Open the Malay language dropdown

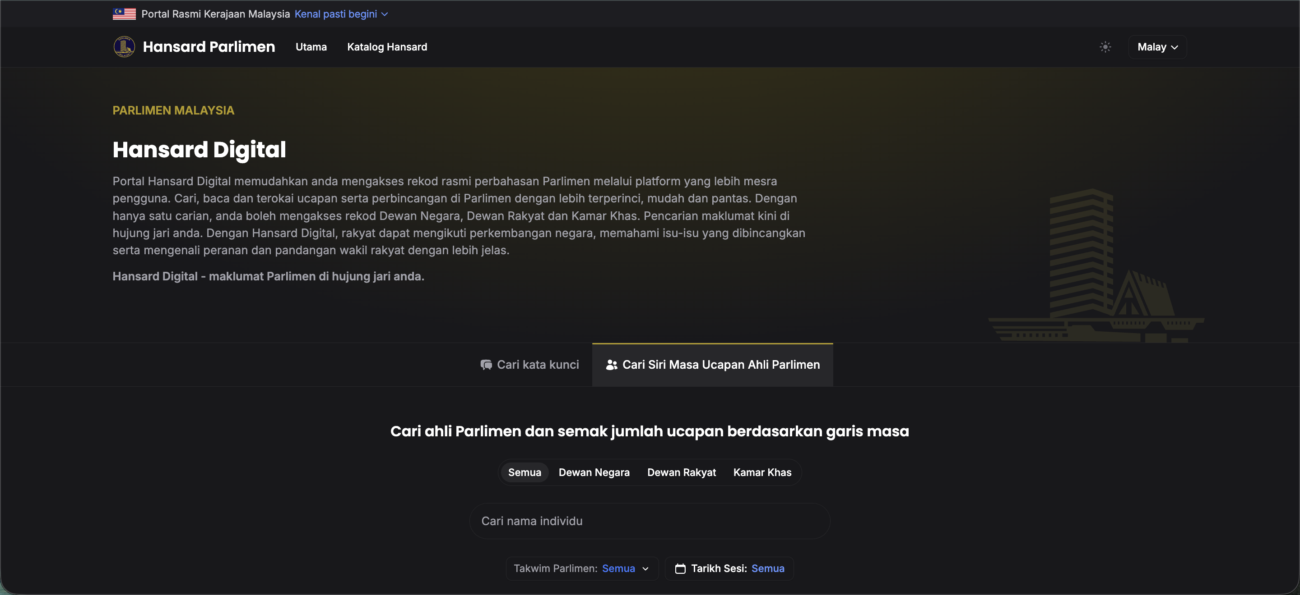(1157, 47)
